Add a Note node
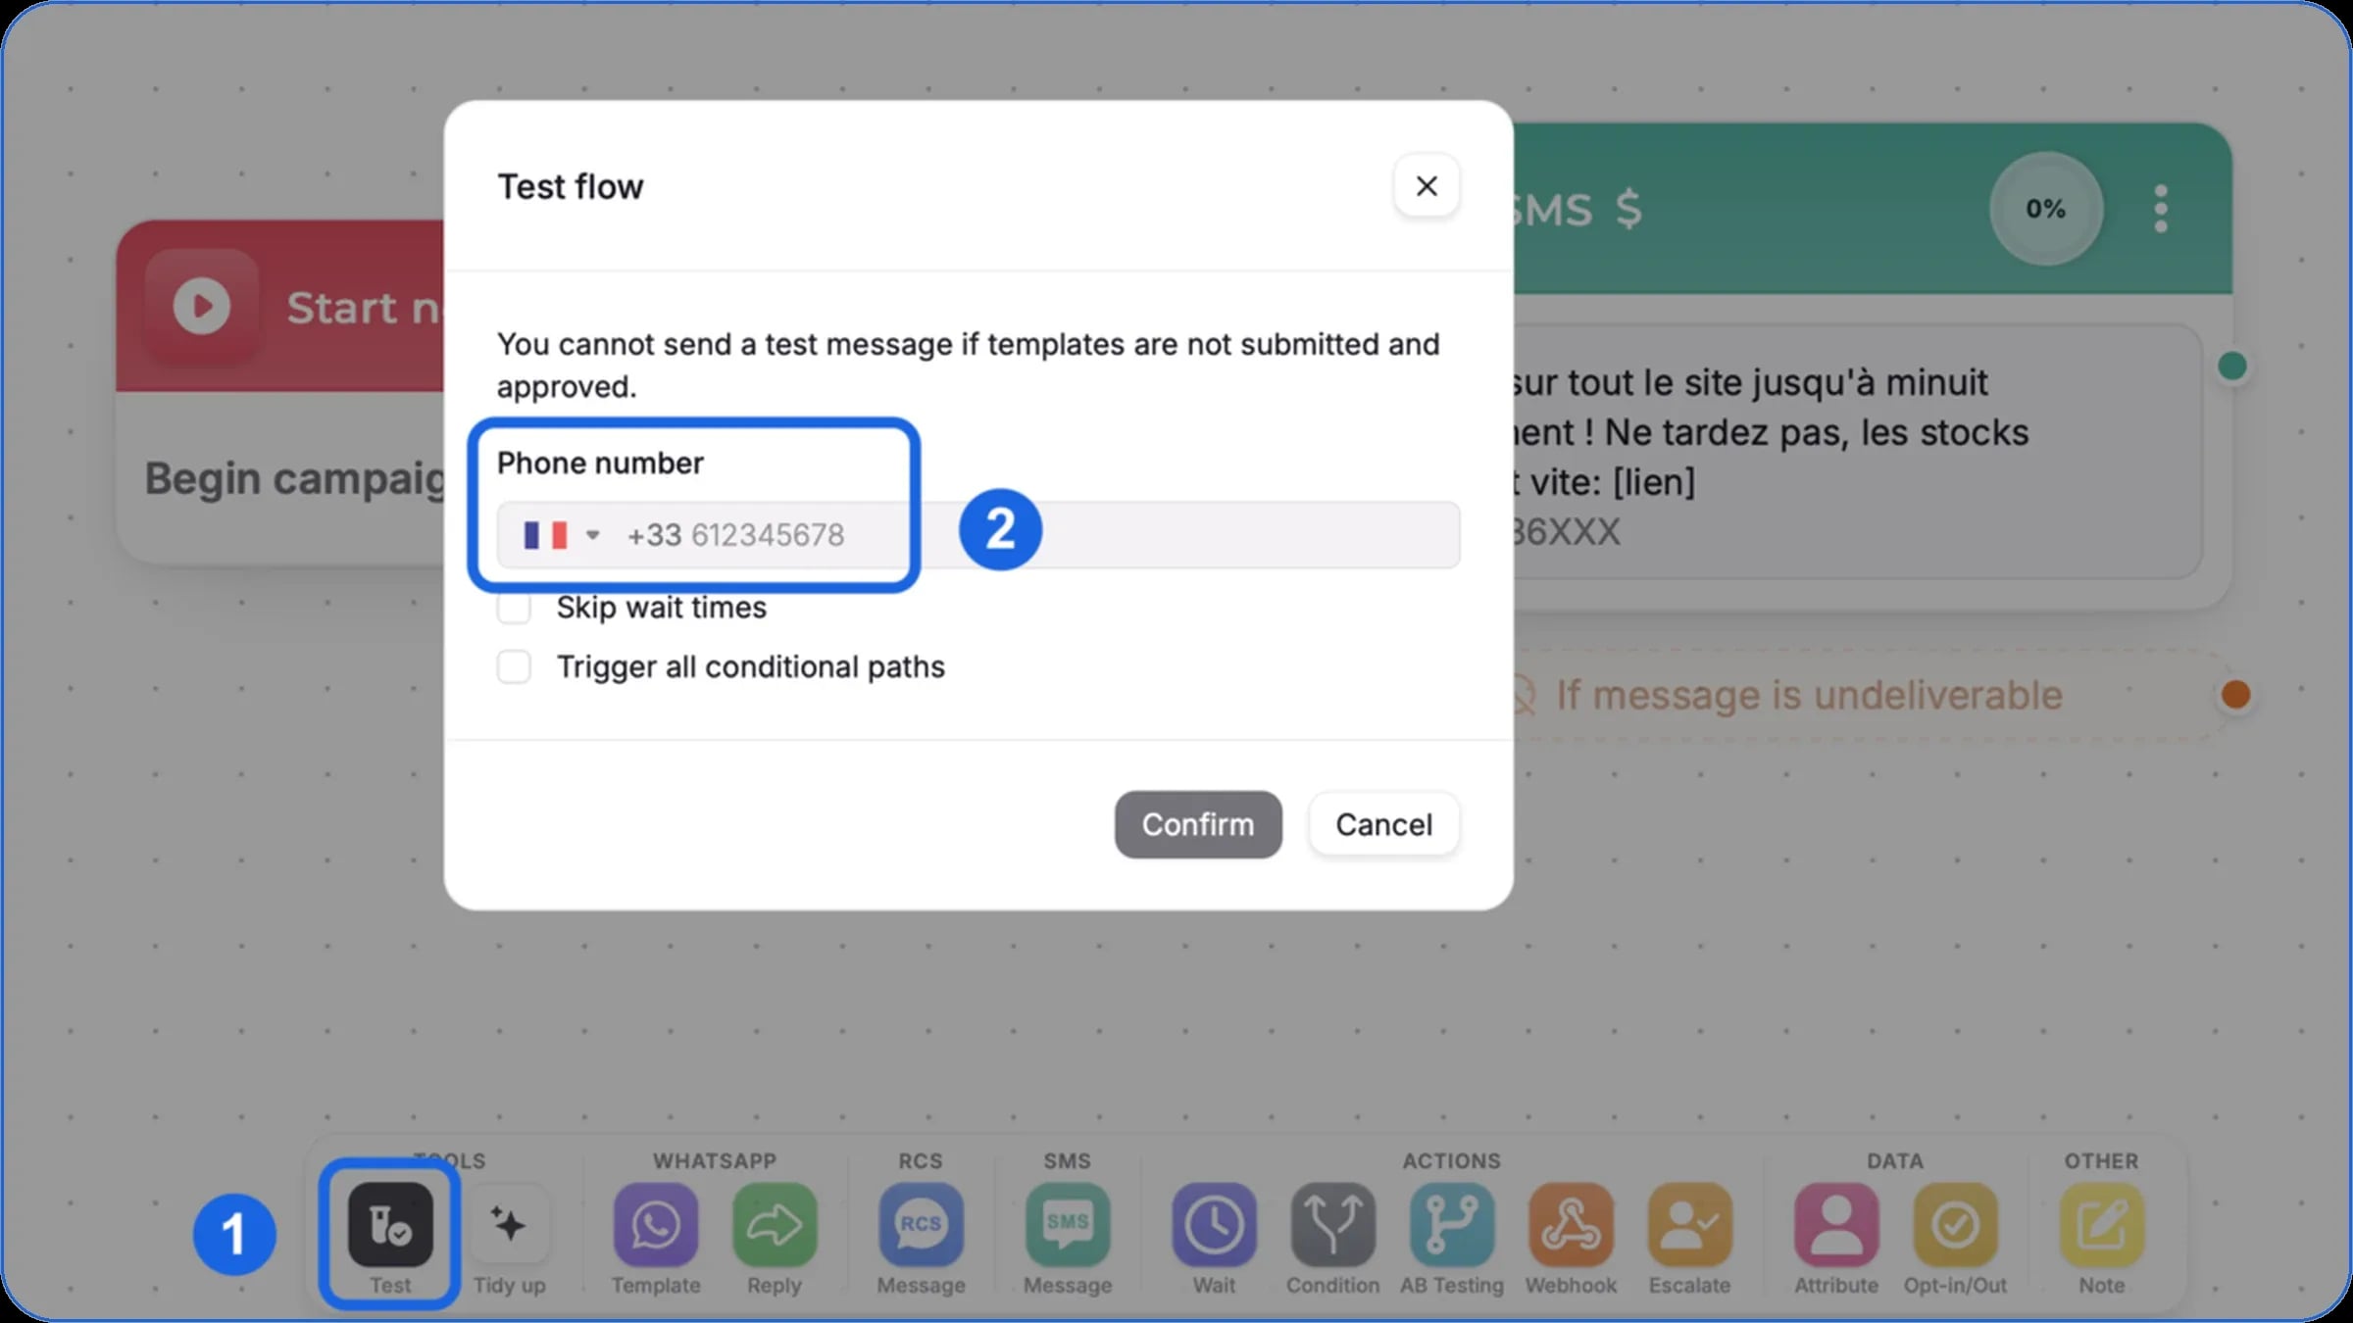This screenshot has width=2353, height=1323. pos(2101,1225)
